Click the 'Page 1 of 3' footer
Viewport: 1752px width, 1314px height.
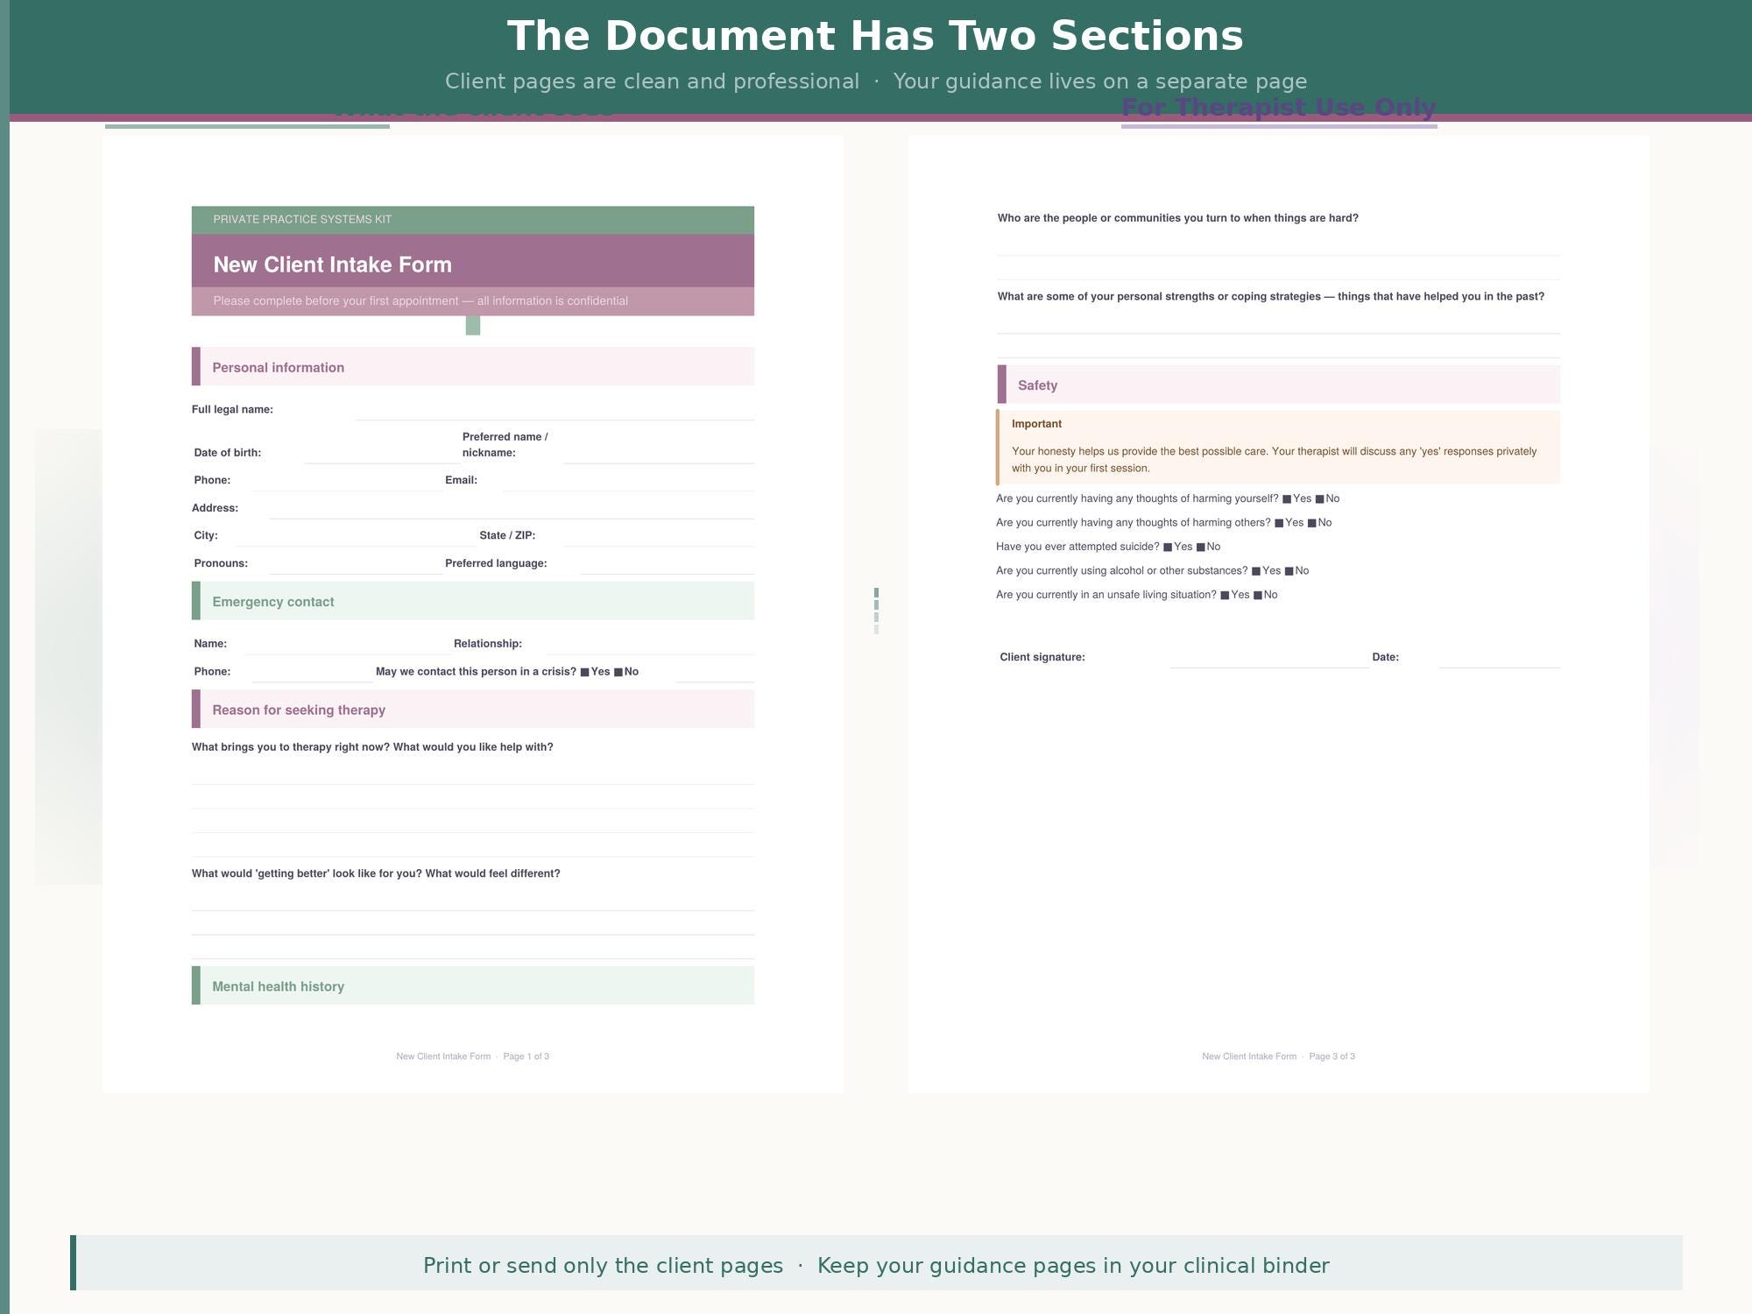pyautogui.click(x=526, y=1056)
